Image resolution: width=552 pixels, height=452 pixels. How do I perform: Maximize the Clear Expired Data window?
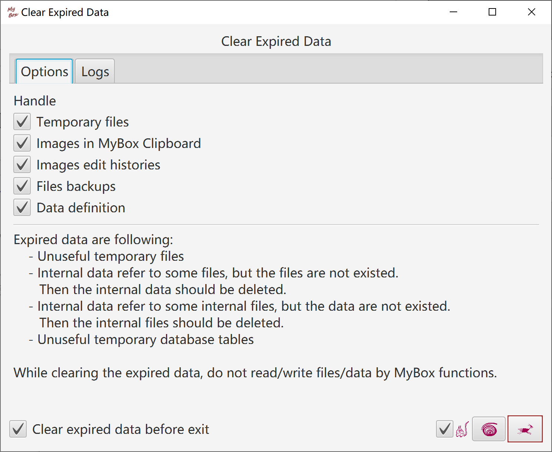(492, 12)
